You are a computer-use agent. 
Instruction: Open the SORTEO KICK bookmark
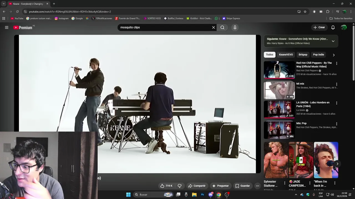(152, 19)
